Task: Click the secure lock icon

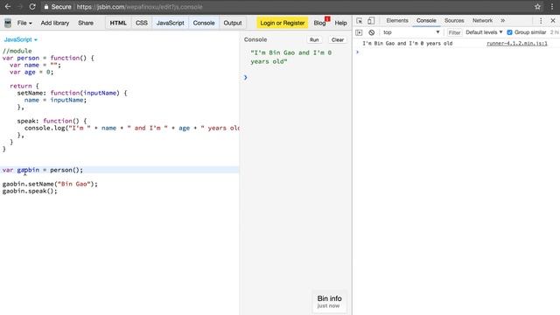Action: click(x=46, y=7)
